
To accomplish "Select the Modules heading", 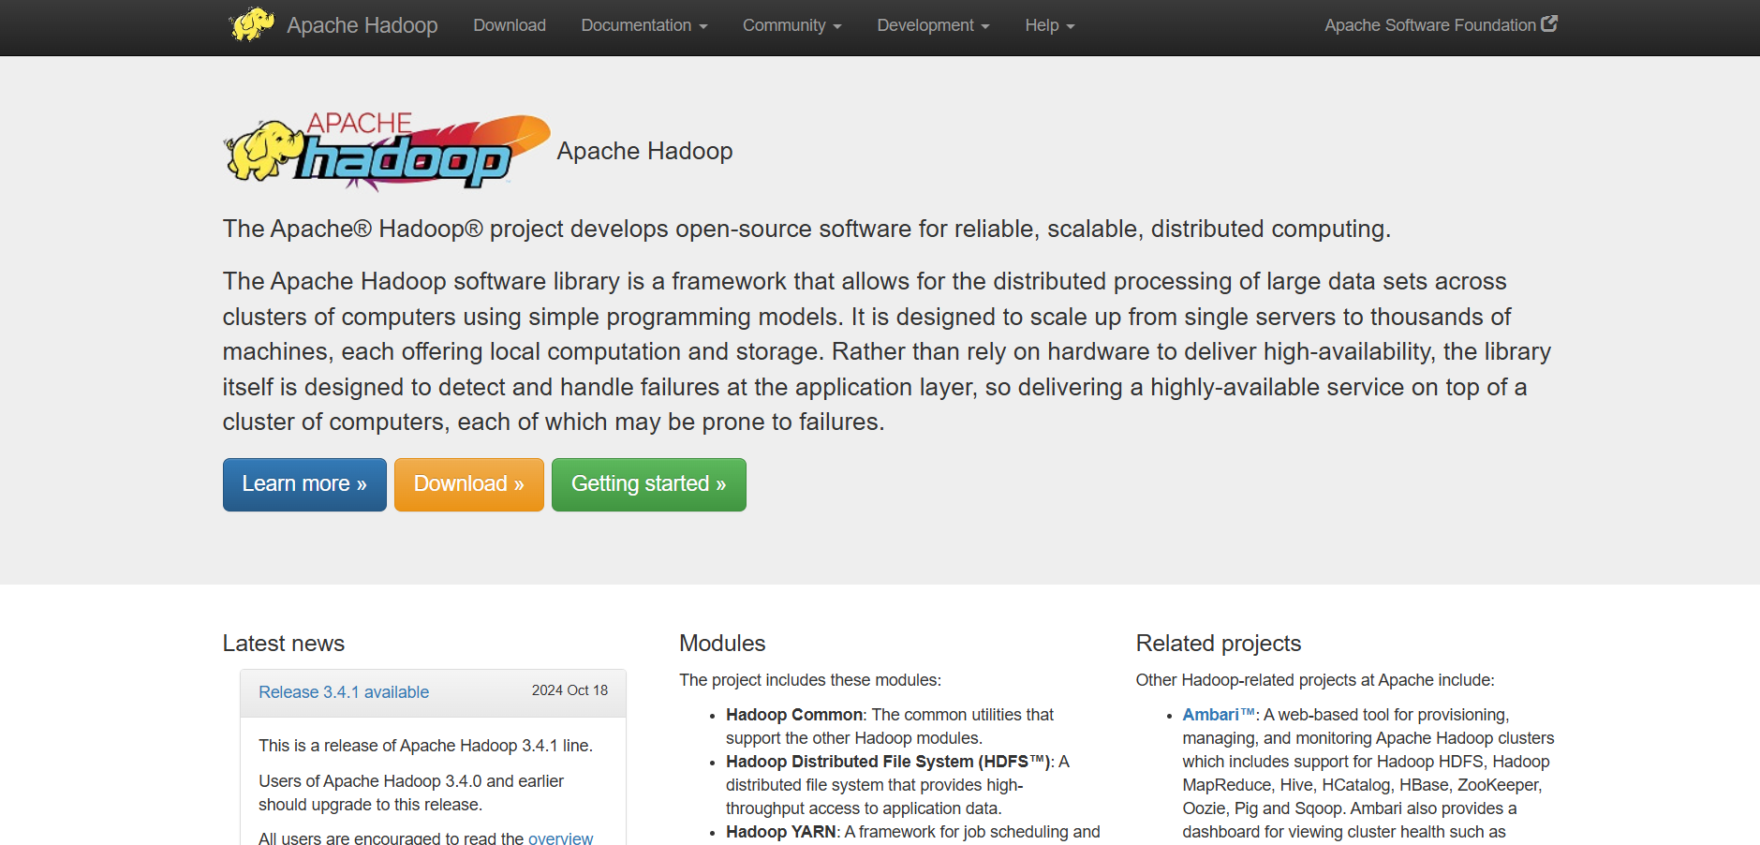I will click(x=722, y=644).
